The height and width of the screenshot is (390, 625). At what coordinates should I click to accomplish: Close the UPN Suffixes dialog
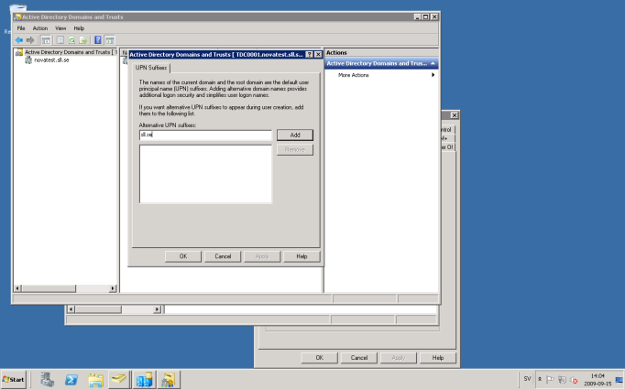(318, 55)
